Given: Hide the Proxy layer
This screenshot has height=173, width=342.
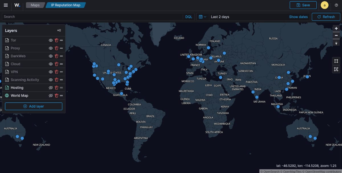Looking at the screenshot, I should 51,48.
